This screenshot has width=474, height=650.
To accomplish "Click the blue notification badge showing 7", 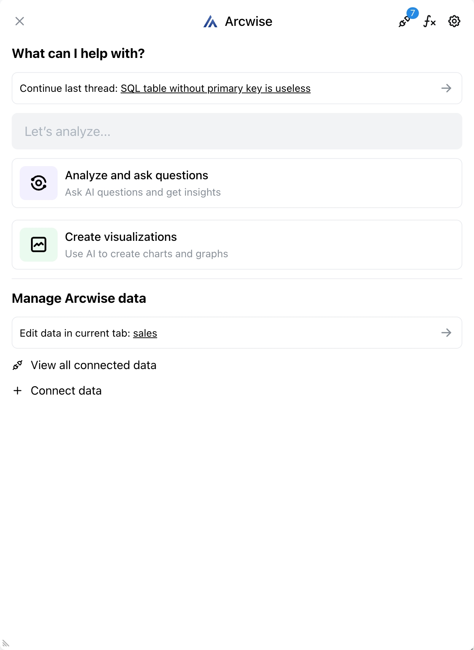I will 412,13.
